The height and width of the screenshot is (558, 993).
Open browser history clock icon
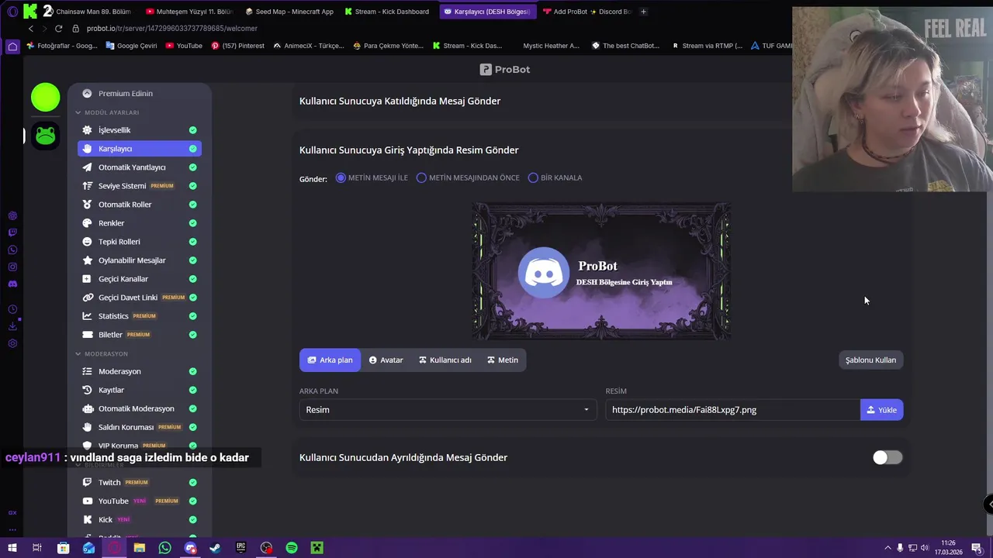[x=12, y=309]
